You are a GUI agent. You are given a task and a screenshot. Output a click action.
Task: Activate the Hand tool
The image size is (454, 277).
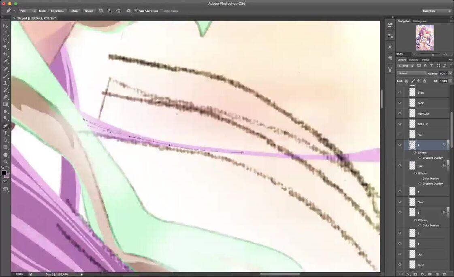point(5,154)
